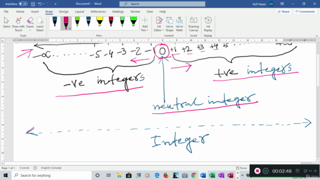Open the Help tab
The width and height of the screenshot is (320, 180).
pyautogui.click(x=162, y=11)
